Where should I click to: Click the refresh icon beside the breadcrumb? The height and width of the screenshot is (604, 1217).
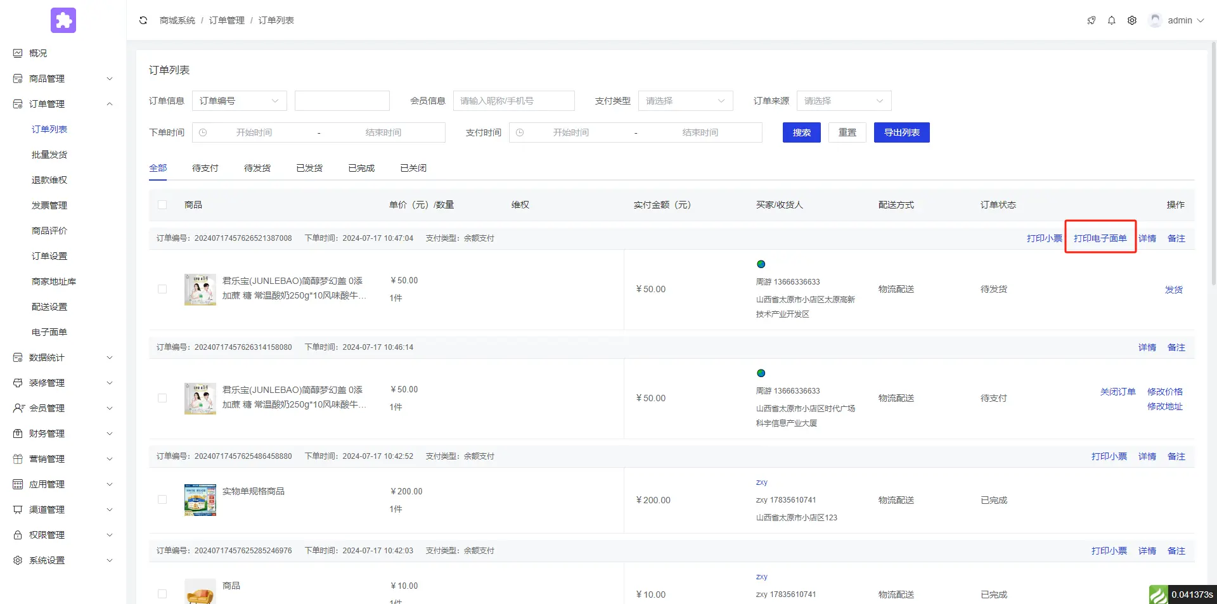(x=143, y=20)
